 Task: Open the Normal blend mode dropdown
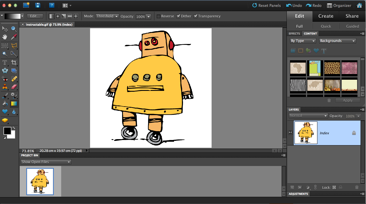coord(308,116)
